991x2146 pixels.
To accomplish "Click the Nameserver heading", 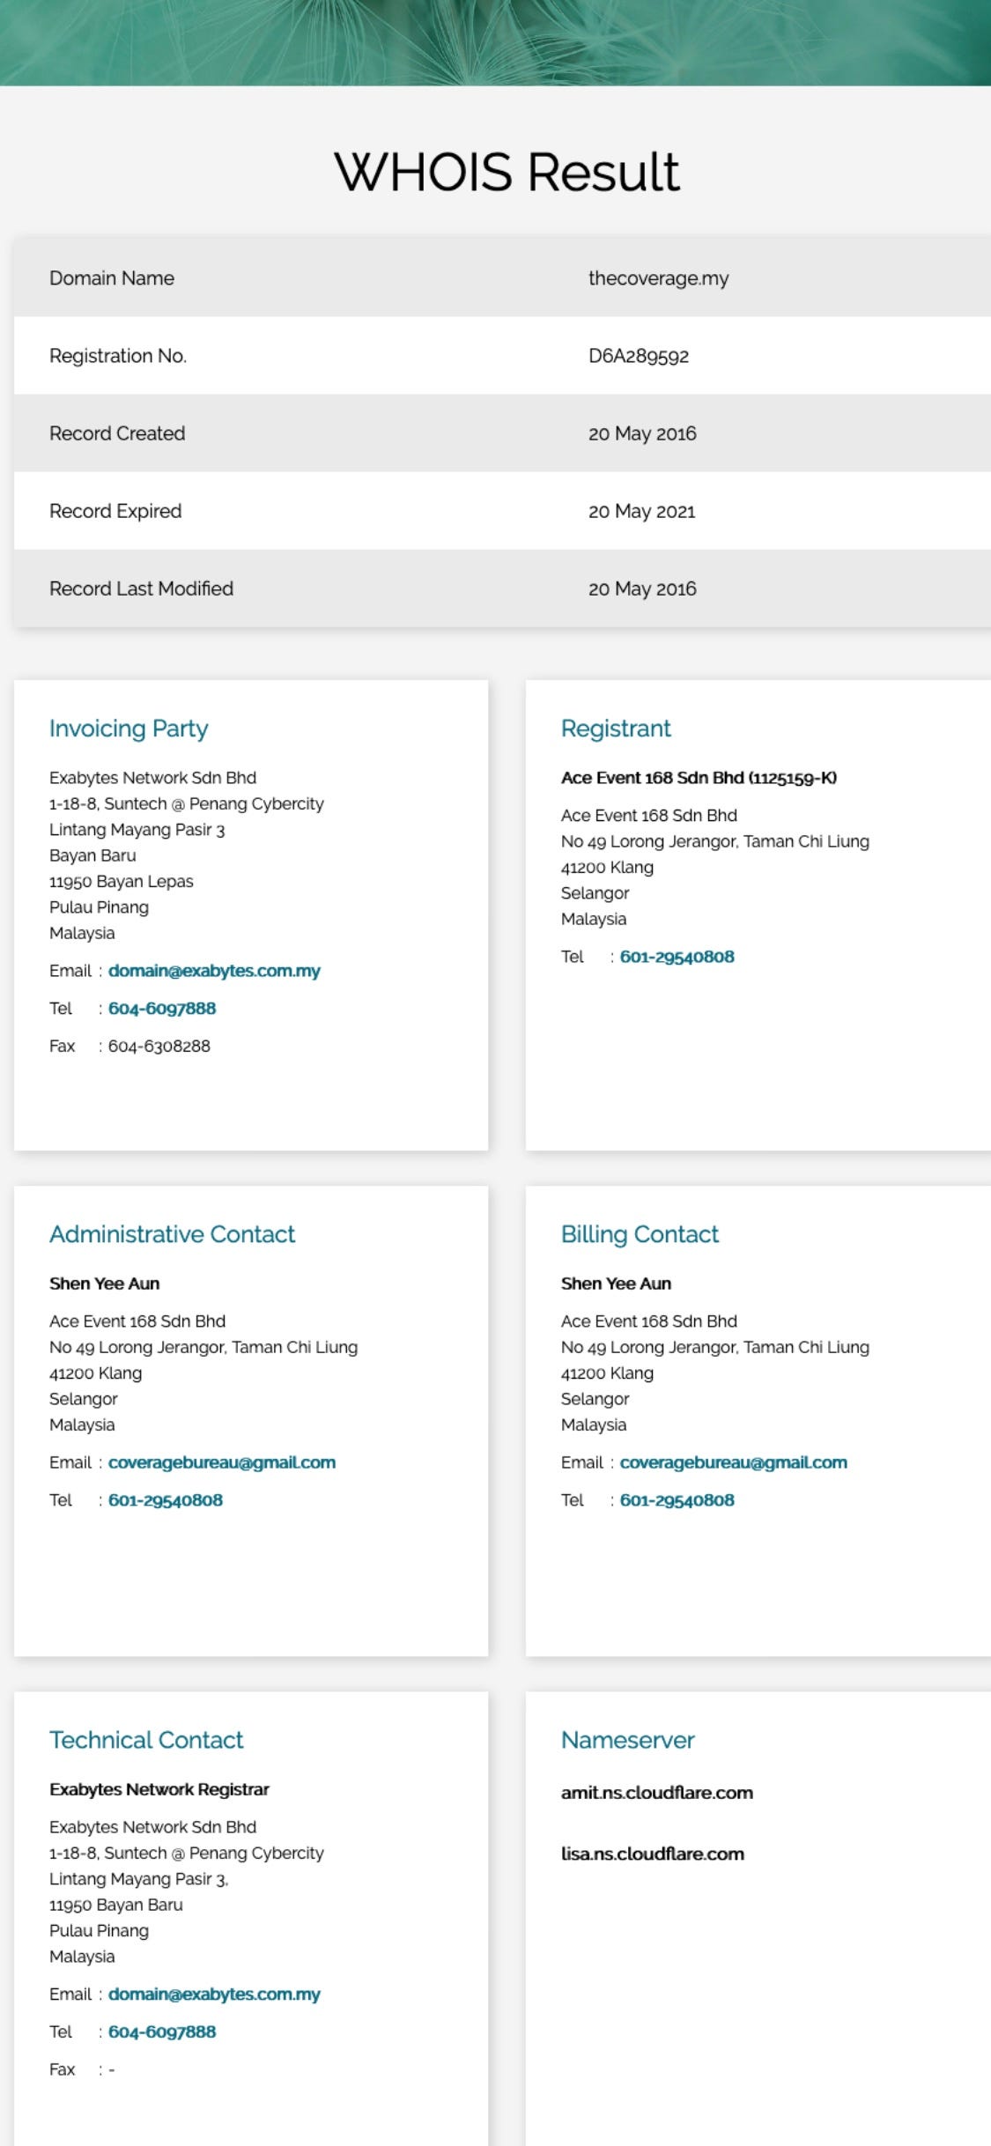I will tap(628, 1740).
